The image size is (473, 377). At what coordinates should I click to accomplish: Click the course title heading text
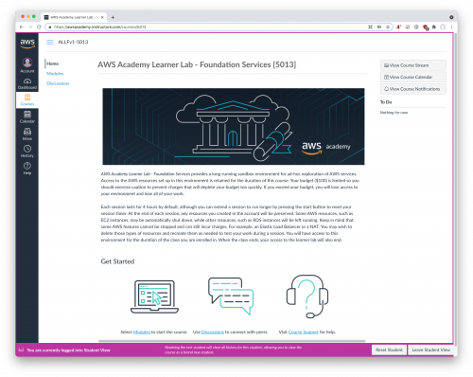[197, 64]
